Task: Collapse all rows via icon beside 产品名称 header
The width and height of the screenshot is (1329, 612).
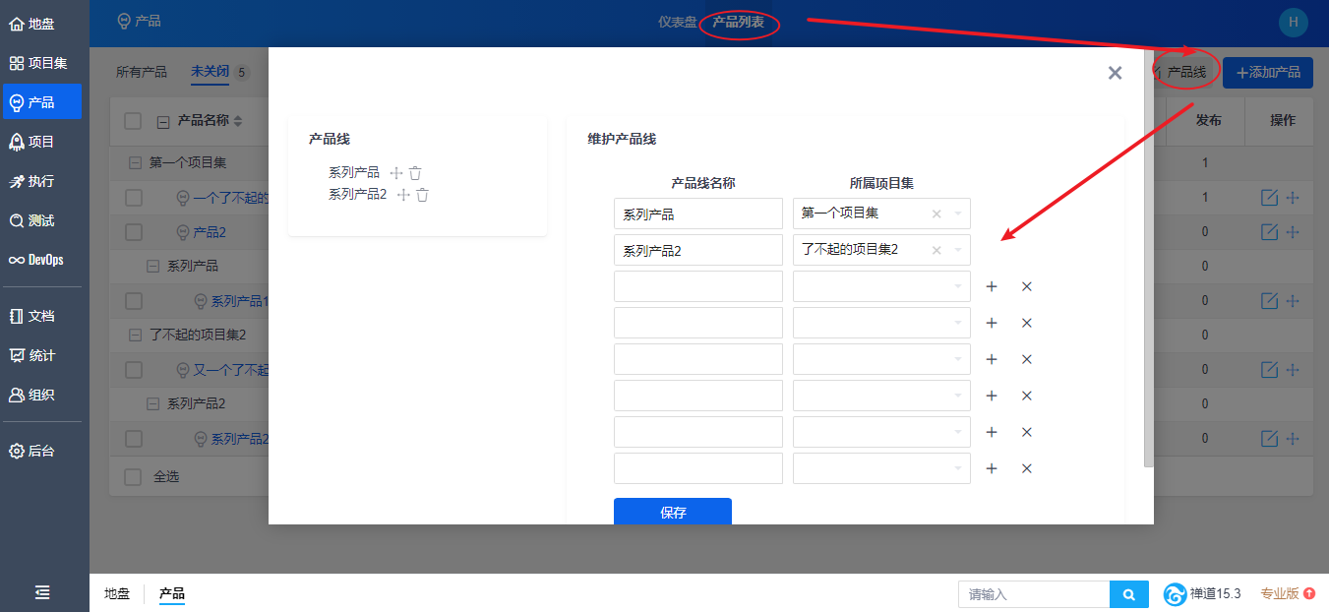Action: coord(163,122)
